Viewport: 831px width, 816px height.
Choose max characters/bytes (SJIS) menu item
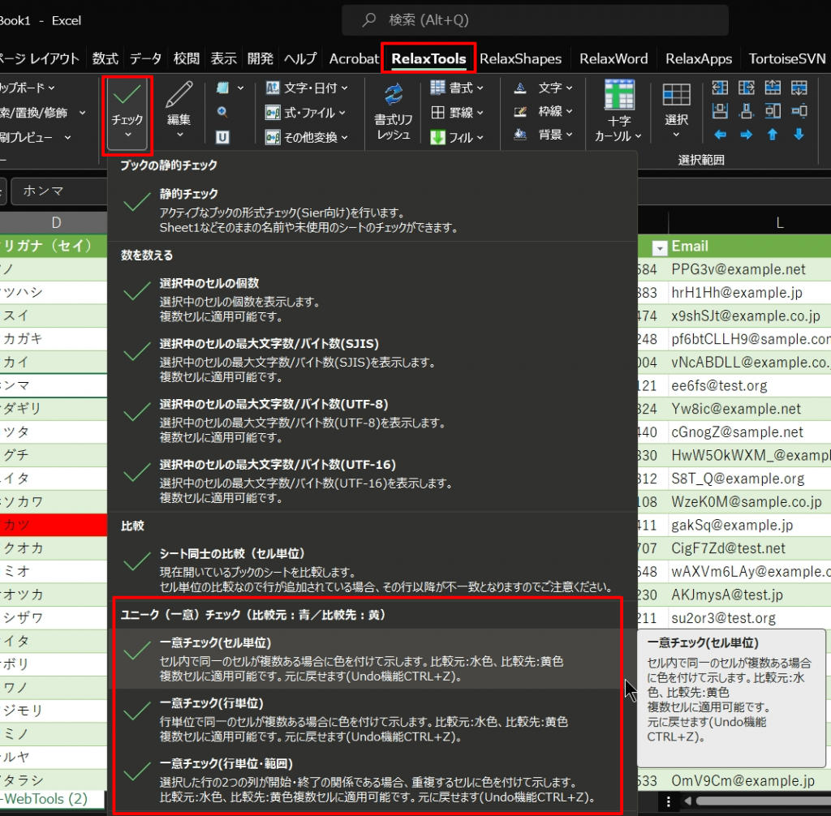372,360
